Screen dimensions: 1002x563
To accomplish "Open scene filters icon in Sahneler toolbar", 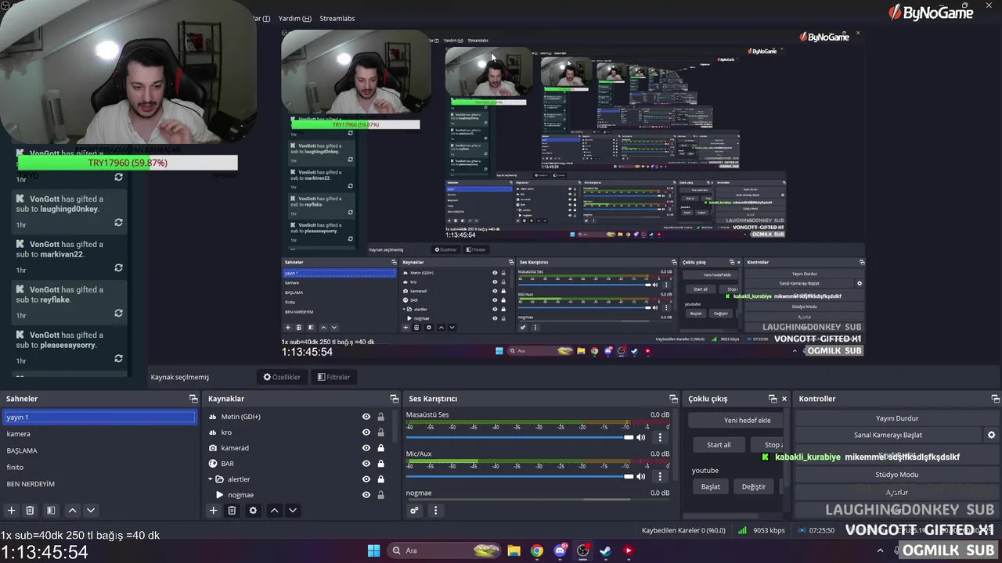I will [x=51, y=511].
